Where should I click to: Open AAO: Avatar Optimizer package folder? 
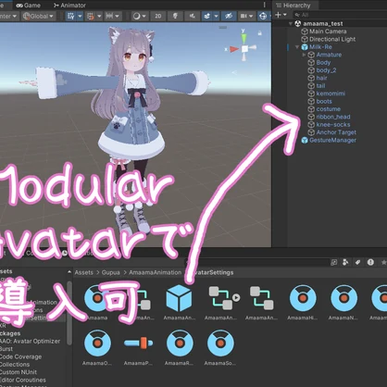(30, 341)
